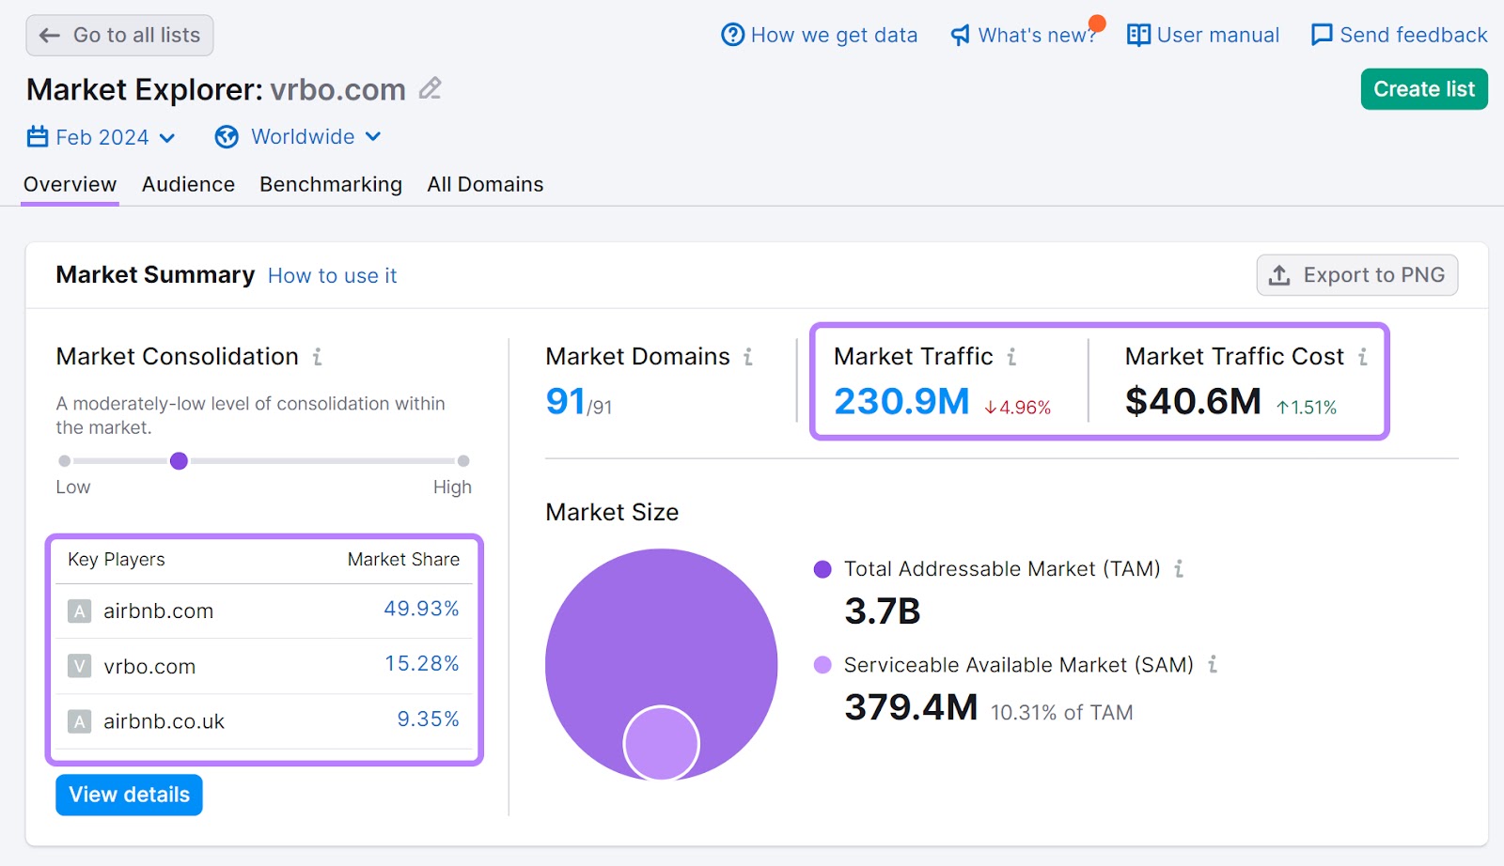Open the How to use it link
Screen dimensions: 1504x866
tap(333, 276)
